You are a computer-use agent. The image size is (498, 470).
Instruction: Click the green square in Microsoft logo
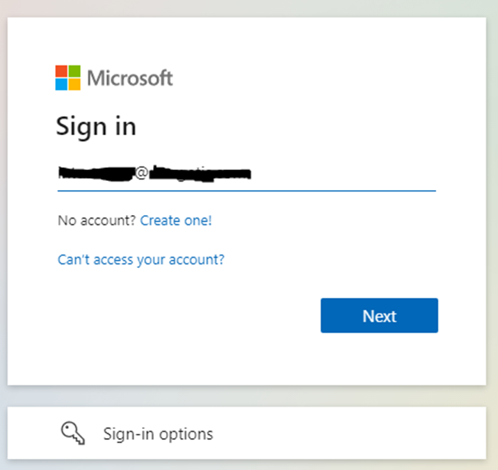click(74, 72)
